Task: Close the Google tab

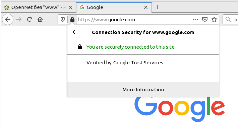Action: coord(146,7)
